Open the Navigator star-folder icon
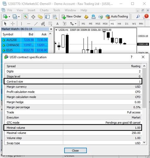This screenshot has width=150, height=158. point(40,17)
